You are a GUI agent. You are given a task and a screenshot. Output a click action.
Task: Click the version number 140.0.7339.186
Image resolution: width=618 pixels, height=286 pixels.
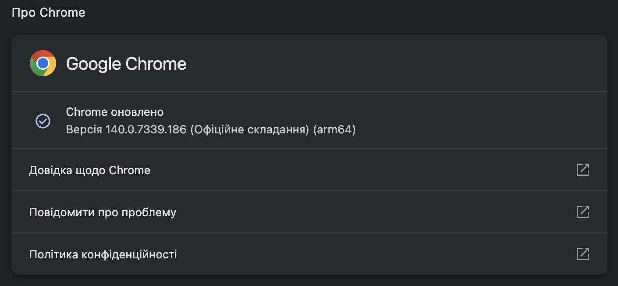pyautogui.click(x=146, y=130)
